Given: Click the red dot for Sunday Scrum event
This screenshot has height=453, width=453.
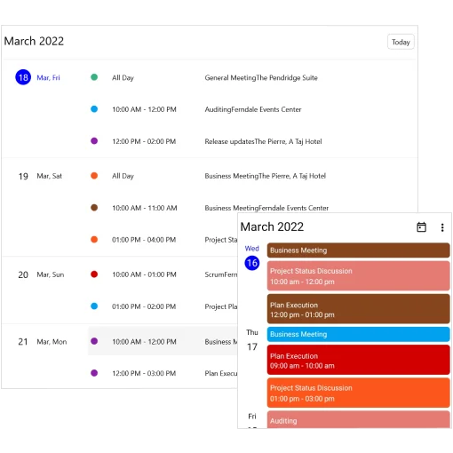Looking at the screenshot, I should (94, 274).
